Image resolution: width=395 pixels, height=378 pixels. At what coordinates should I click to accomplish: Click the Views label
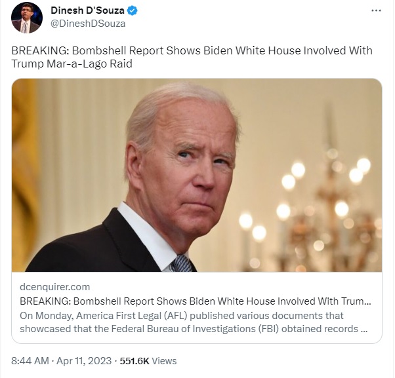click(x=164, y=361)
